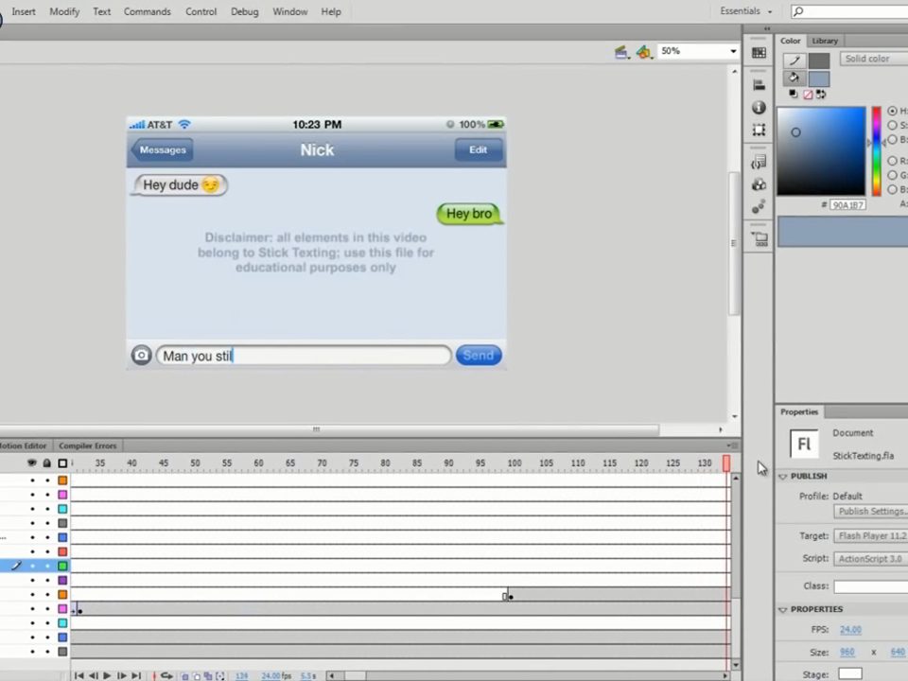Open the Transform panel icon

(x=759, y=130)
